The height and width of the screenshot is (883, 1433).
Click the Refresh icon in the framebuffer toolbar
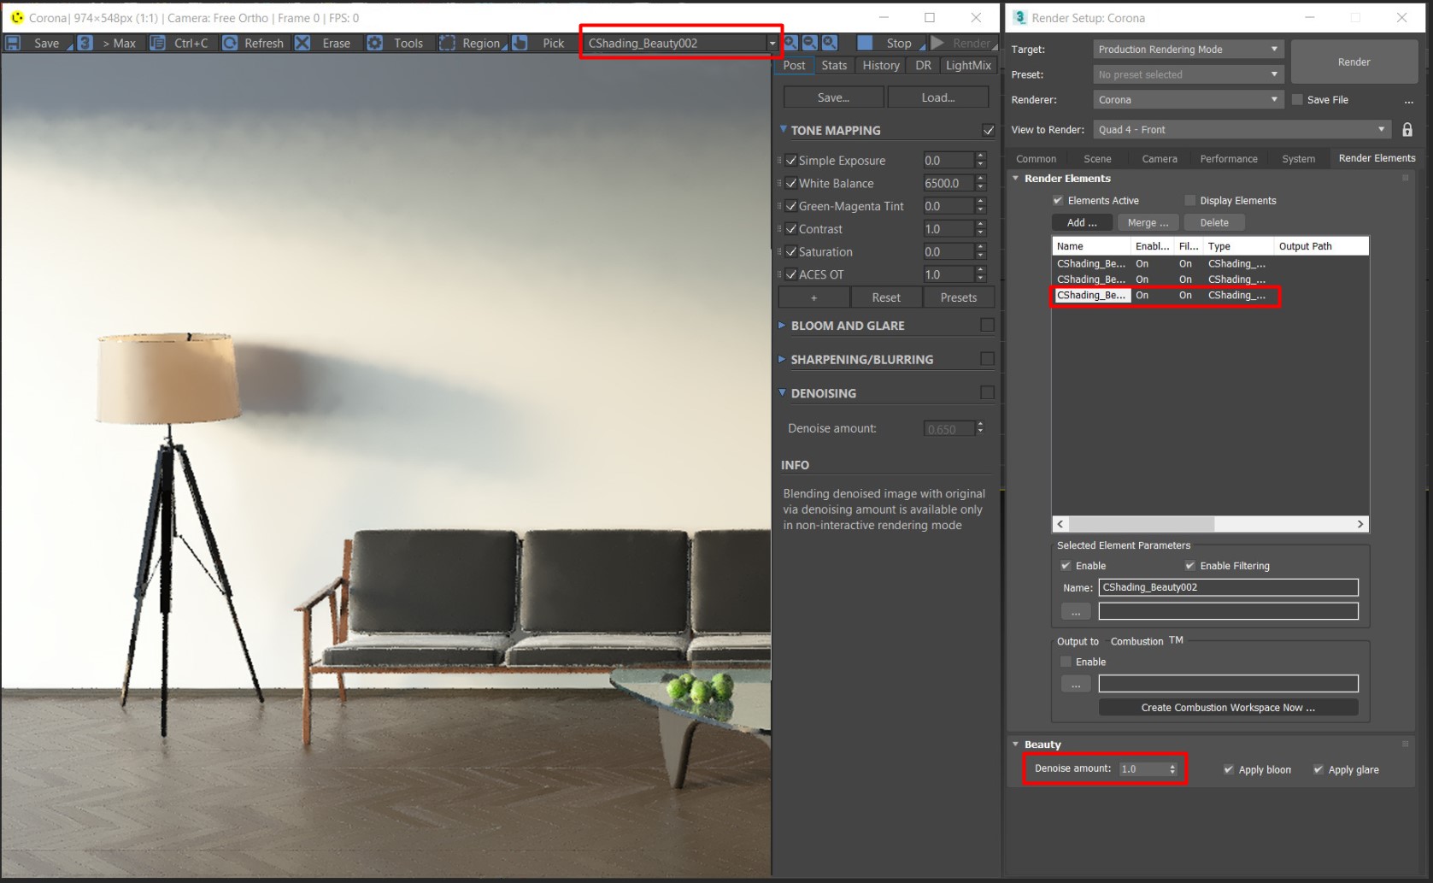coord(229,43)
